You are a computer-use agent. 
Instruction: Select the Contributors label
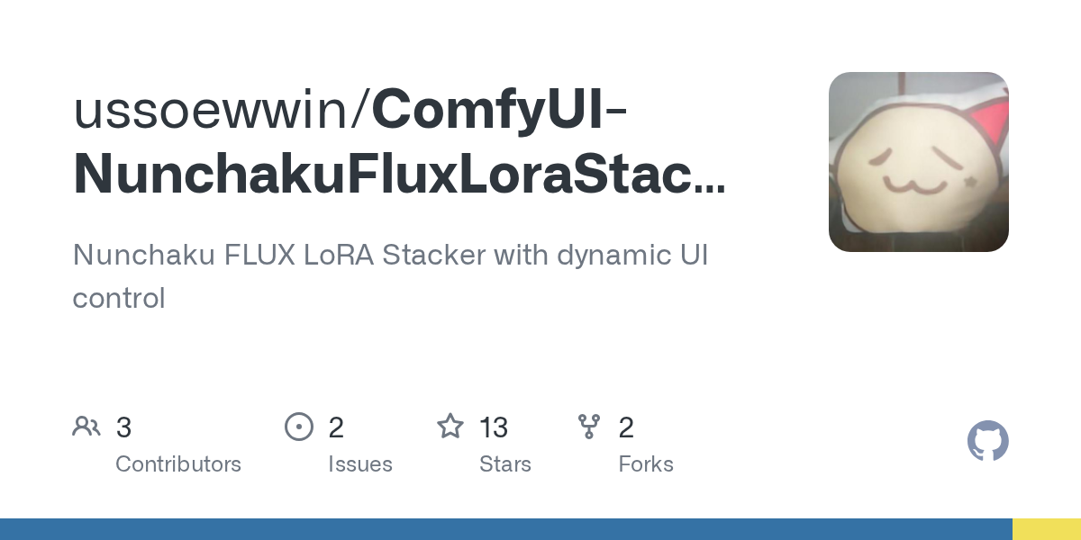[178, 464]
